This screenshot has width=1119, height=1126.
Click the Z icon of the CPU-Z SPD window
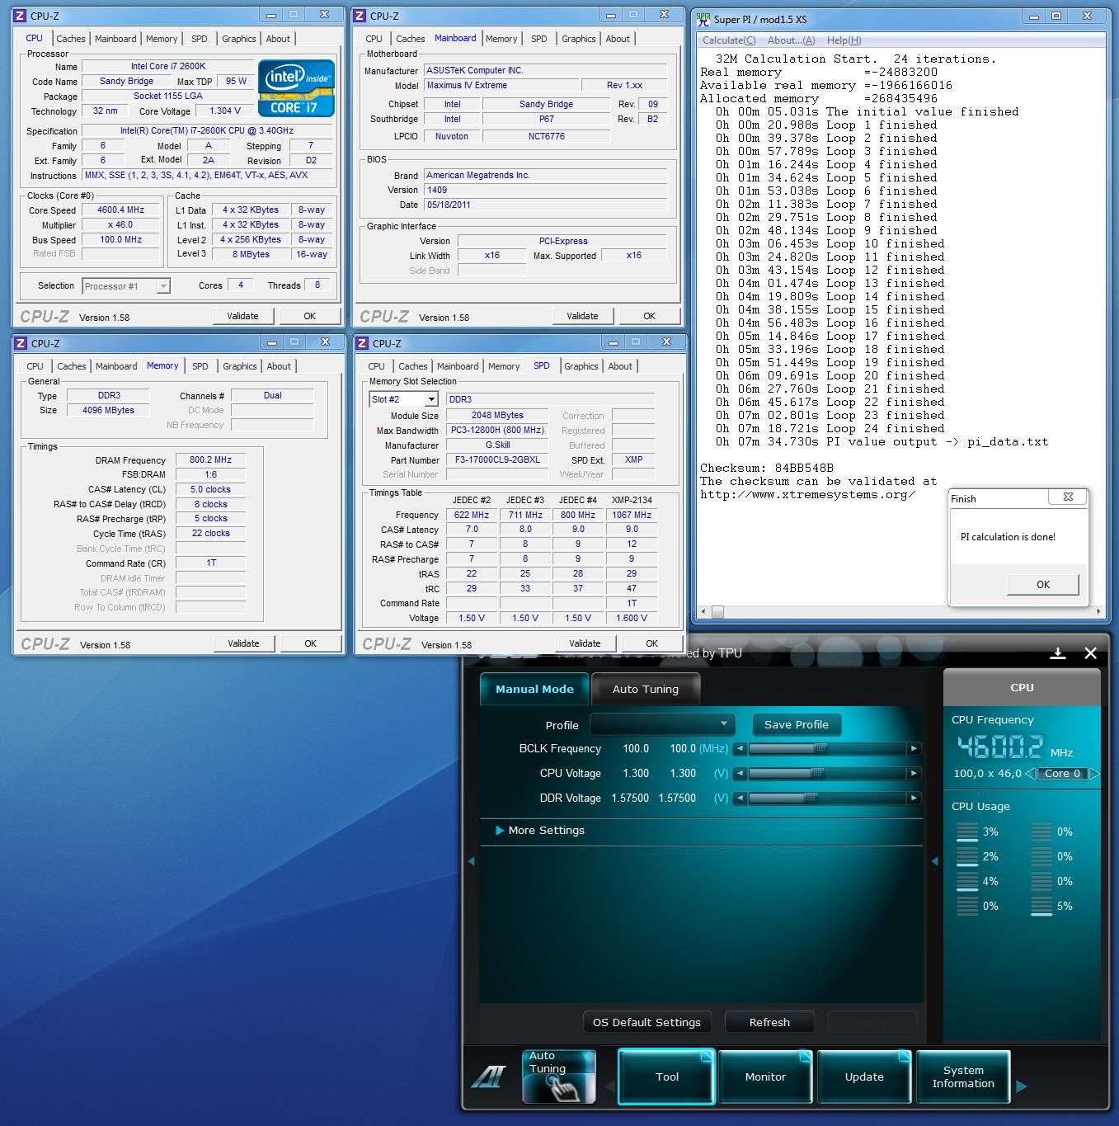click(x=360, y=343)
